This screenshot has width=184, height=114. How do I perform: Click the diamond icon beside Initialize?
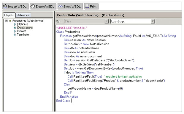tap(15, 31)
